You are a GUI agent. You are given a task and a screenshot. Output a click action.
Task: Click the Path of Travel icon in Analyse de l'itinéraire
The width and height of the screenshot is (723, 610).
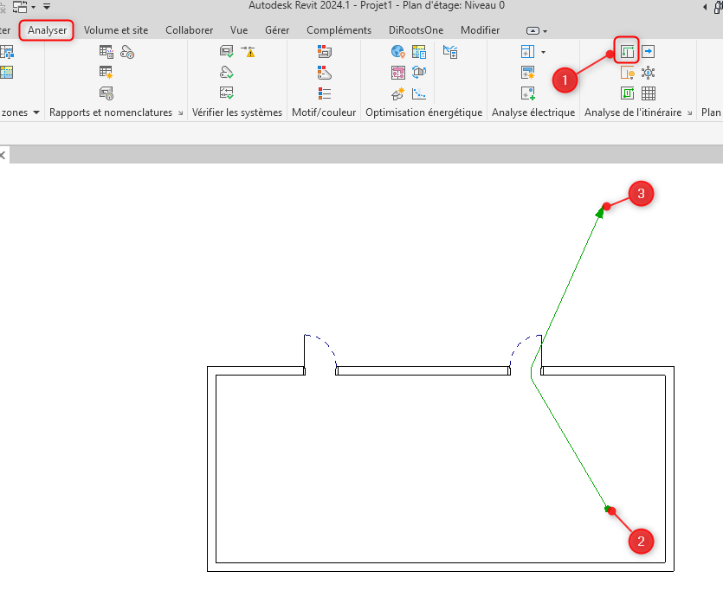[627, 52]
